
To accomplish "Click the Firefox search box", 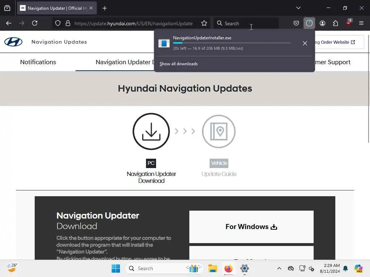I will coord(246,23).
